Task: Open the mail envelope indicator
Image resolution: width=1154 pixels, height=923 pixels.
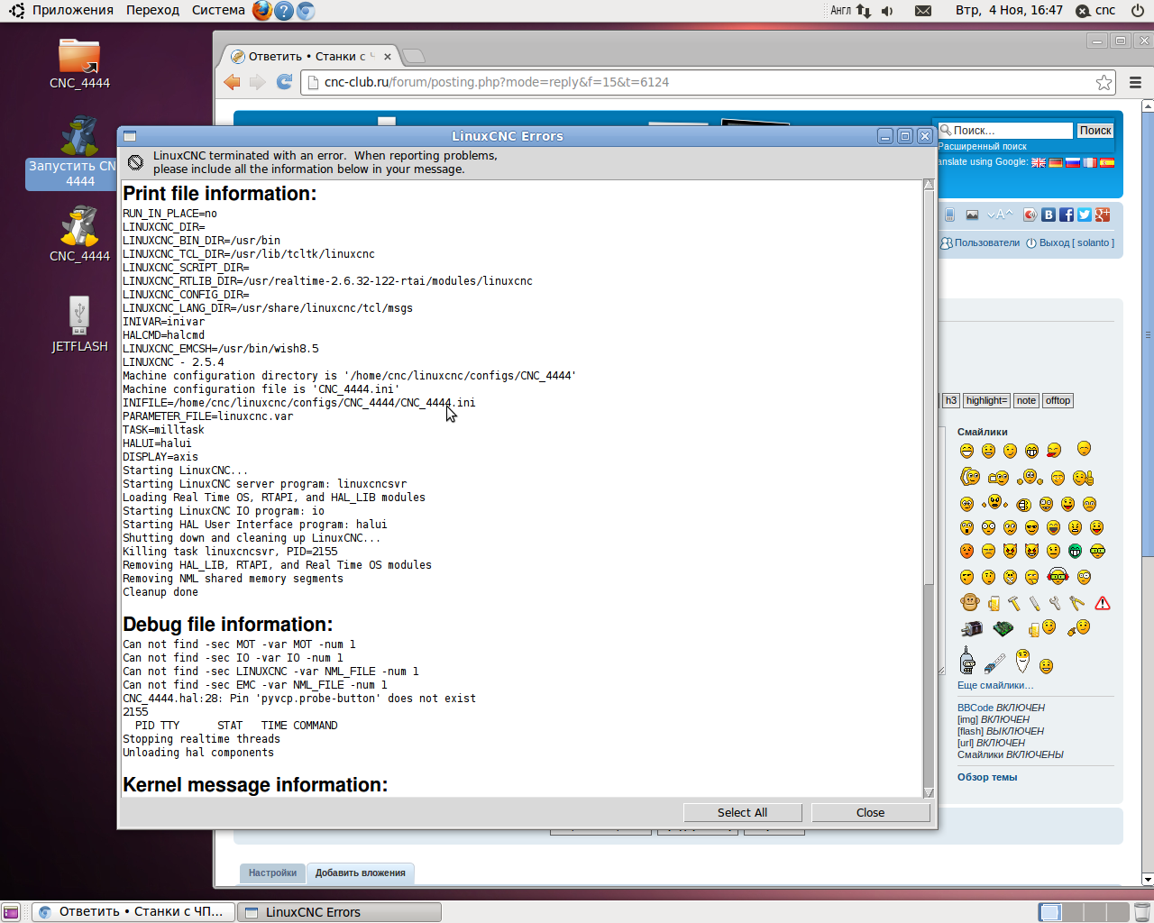Action: (x=923, y=11)
